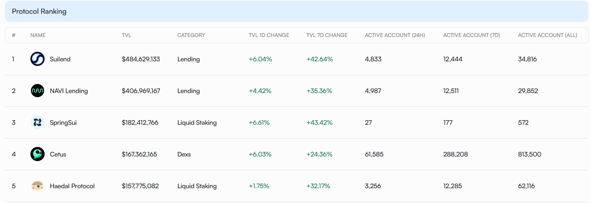
Task: Sort by the CATEGORY column header
Action: coord(191,35)
